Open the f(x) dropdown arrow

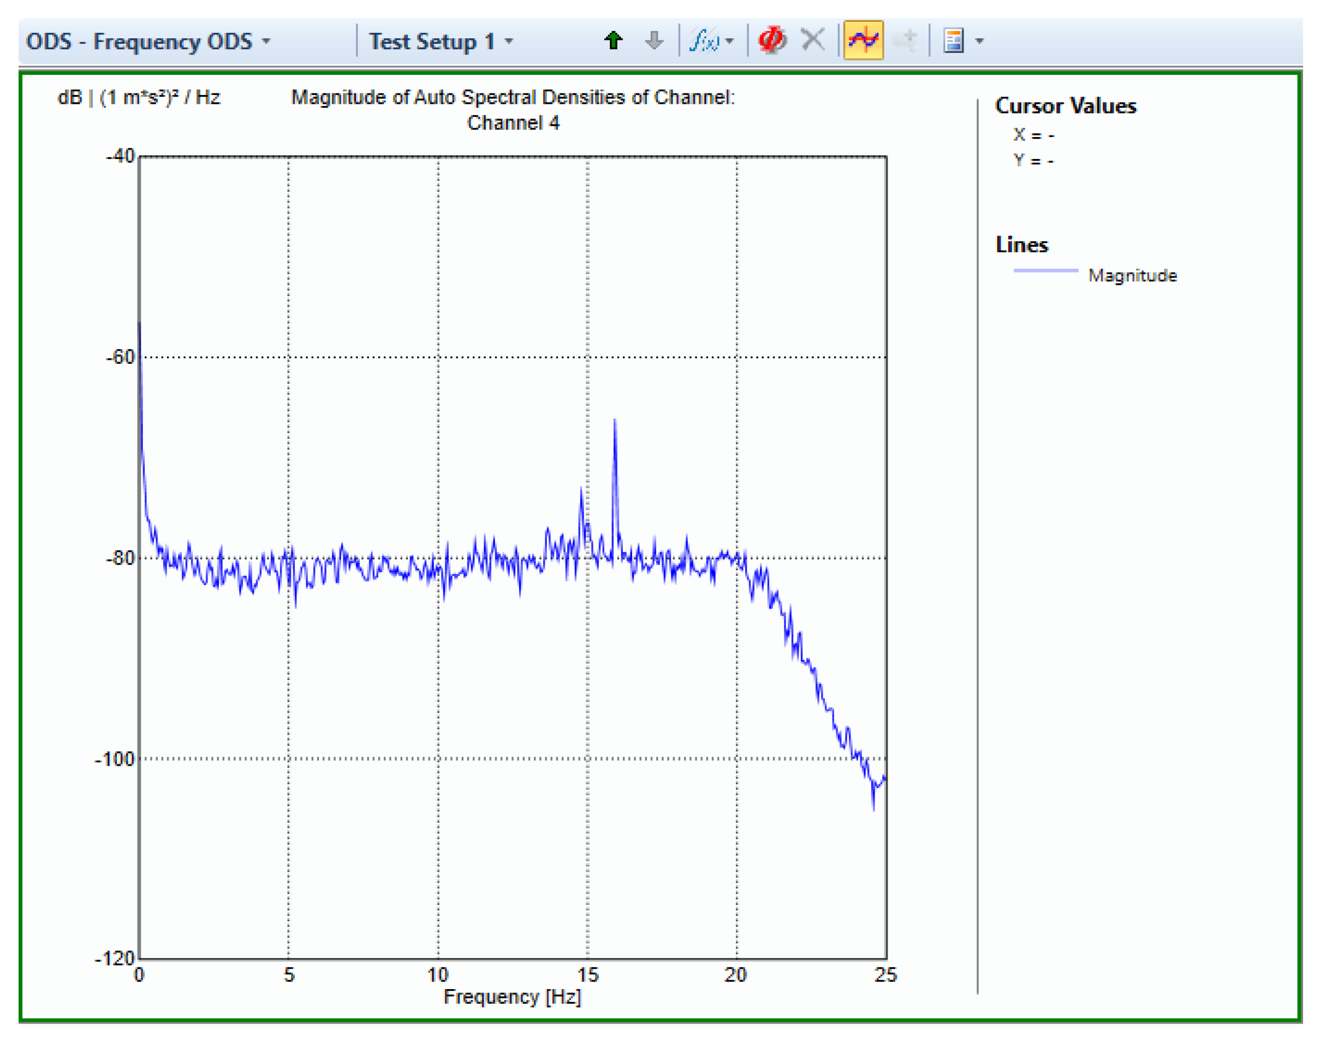point(730,42)
